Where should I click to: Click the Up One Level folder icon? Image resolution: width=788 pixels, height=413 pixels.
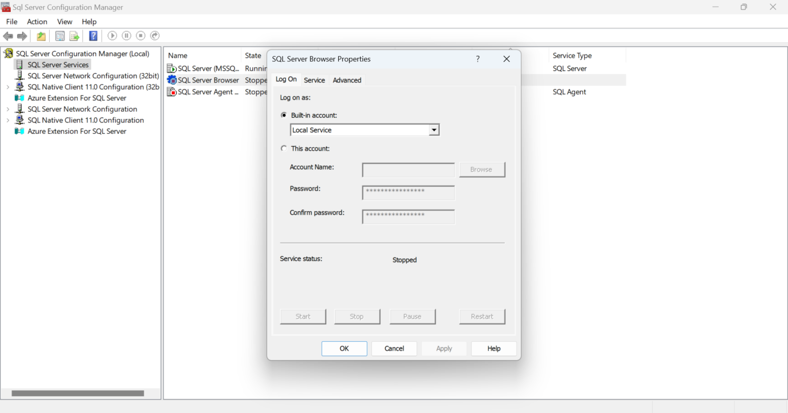[41, 36]
